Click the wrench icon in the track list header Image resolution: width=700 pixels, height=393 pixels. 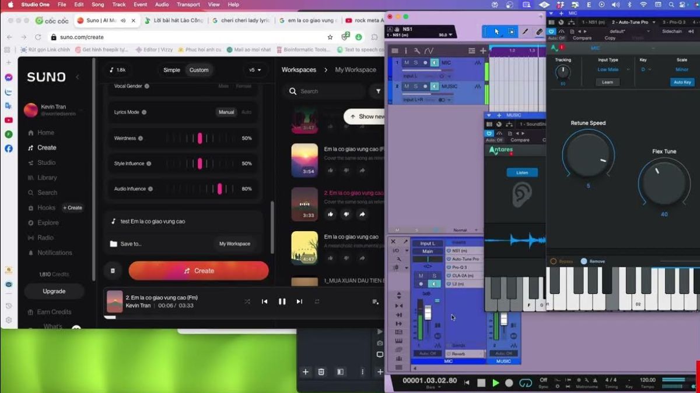coord(417,51)
